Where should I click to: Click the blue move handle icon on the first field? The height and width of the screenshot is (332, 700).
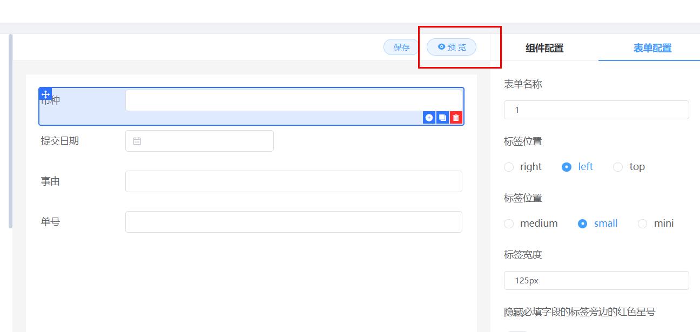click(45, 94)
